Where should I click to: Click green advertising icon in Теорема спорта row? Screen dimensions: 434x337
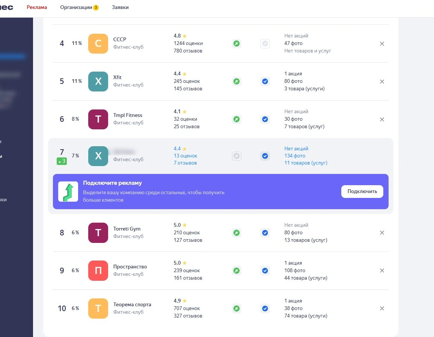click(x=237, y=309)
